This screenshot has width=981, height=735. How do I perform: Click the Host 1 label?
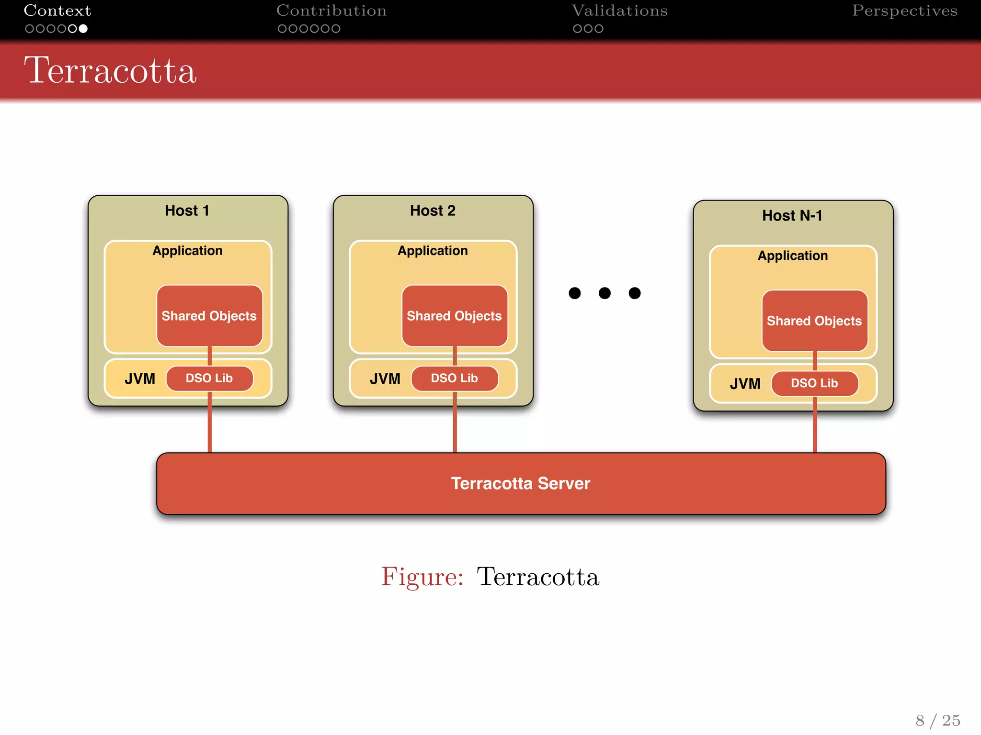pos(187,211)
